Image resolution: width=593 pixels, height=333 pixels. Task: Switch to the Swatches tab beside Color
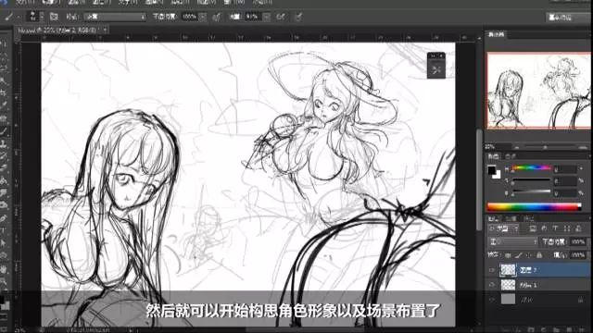click(x=509, y=156)
